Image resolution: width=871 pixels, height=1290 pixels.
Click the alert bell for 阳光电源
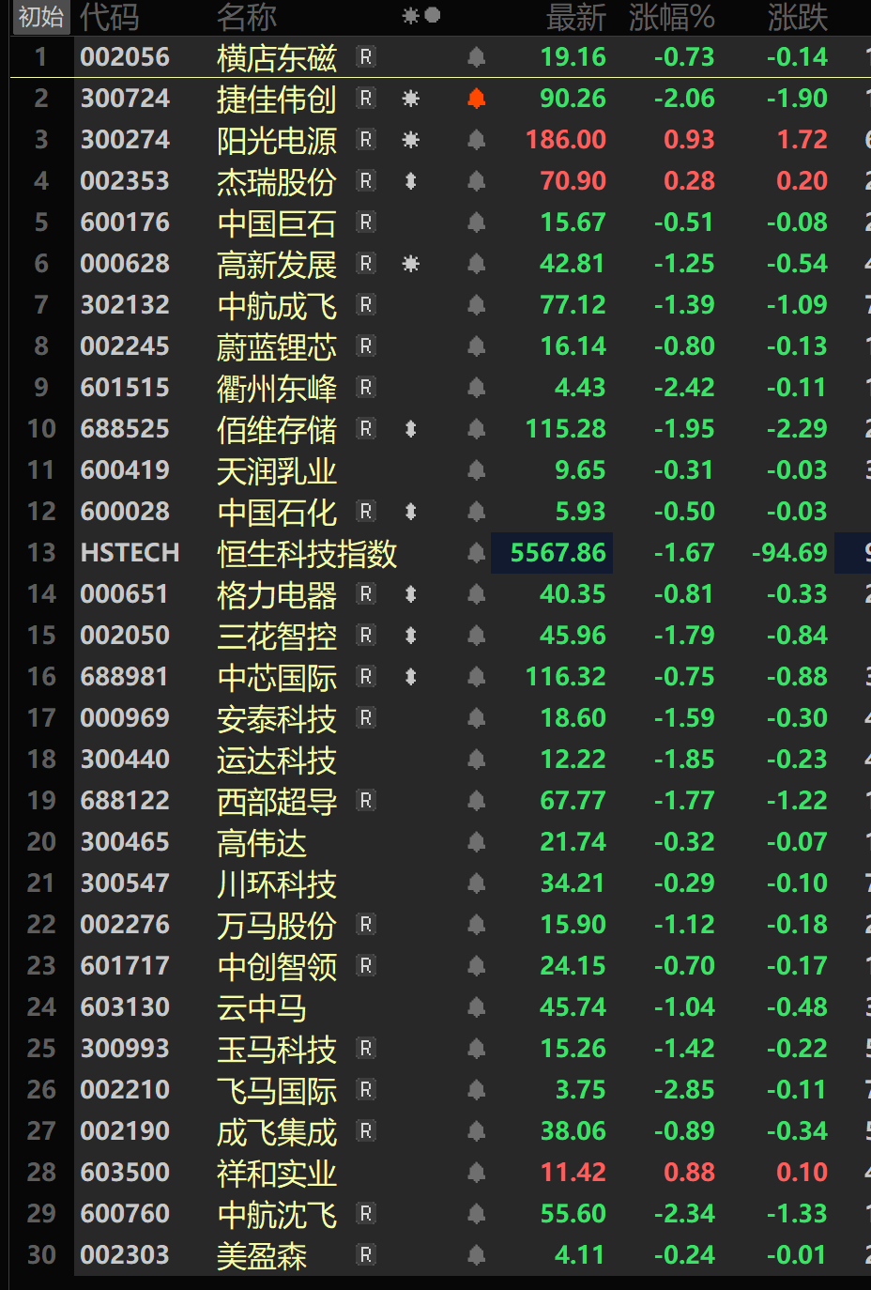[x=477, y=140]
